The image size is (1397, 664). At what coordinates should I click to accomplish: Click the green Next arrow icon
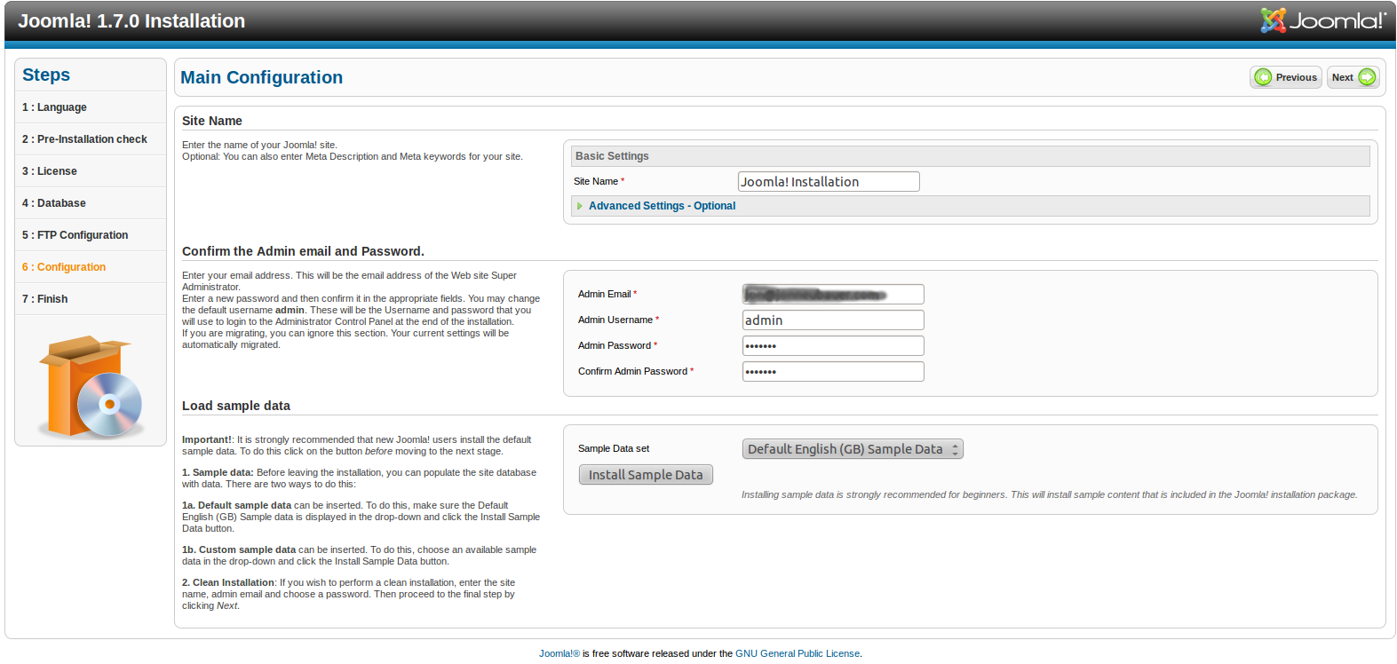[1367, 77]
